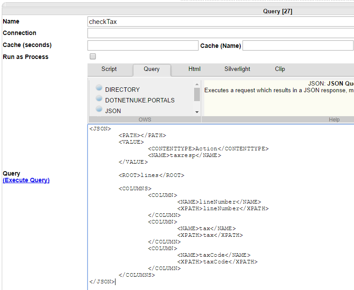Viewport: 354px width, 290px height.
Task: Click the OWS list scroll up arrow
Action: (x=197, y=84)
